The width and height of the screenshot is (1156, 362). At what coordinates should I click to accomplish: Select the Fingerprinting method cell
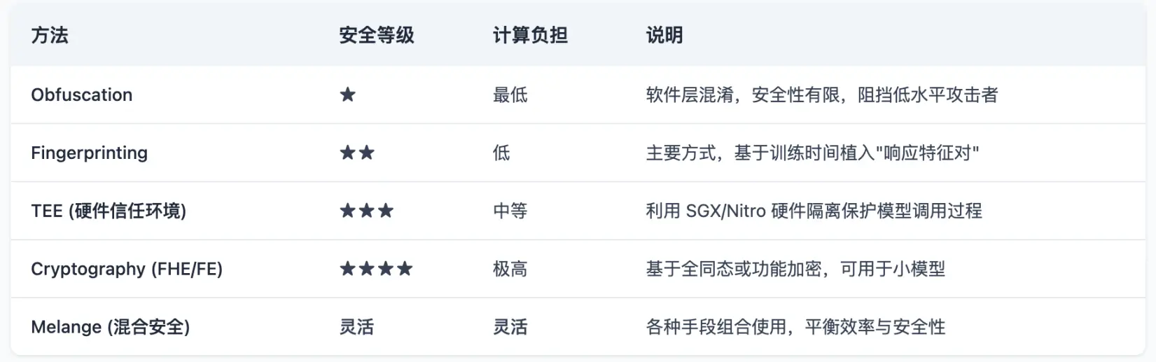click(90, 153)
